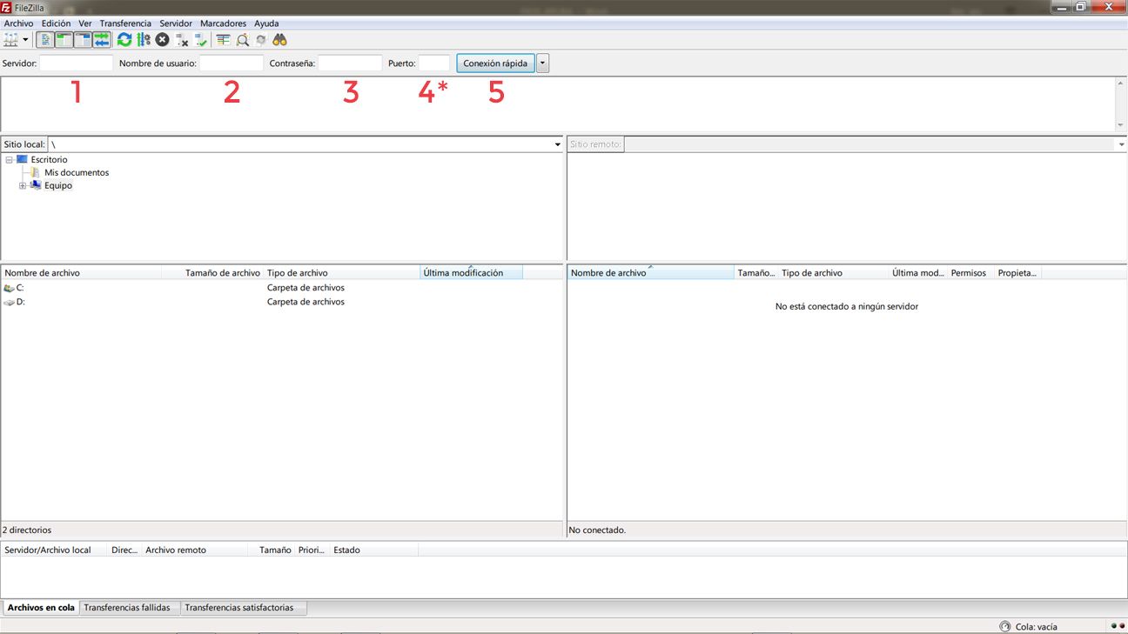Image resolution: width=1128 pixels, height=634 pixels.
Task: Click the queue Estado column header
Action: pos(374,551)
